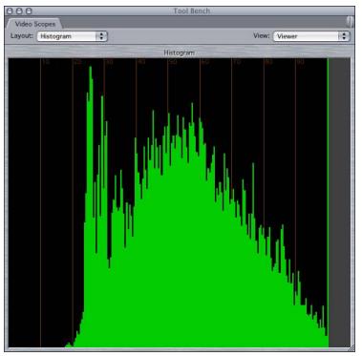Image resolution: width=362 pixels, height=356 pixels.
Task: Open the Layout dropdown showing Histogram
Action: pyautogui.click(x=73, y=36)
